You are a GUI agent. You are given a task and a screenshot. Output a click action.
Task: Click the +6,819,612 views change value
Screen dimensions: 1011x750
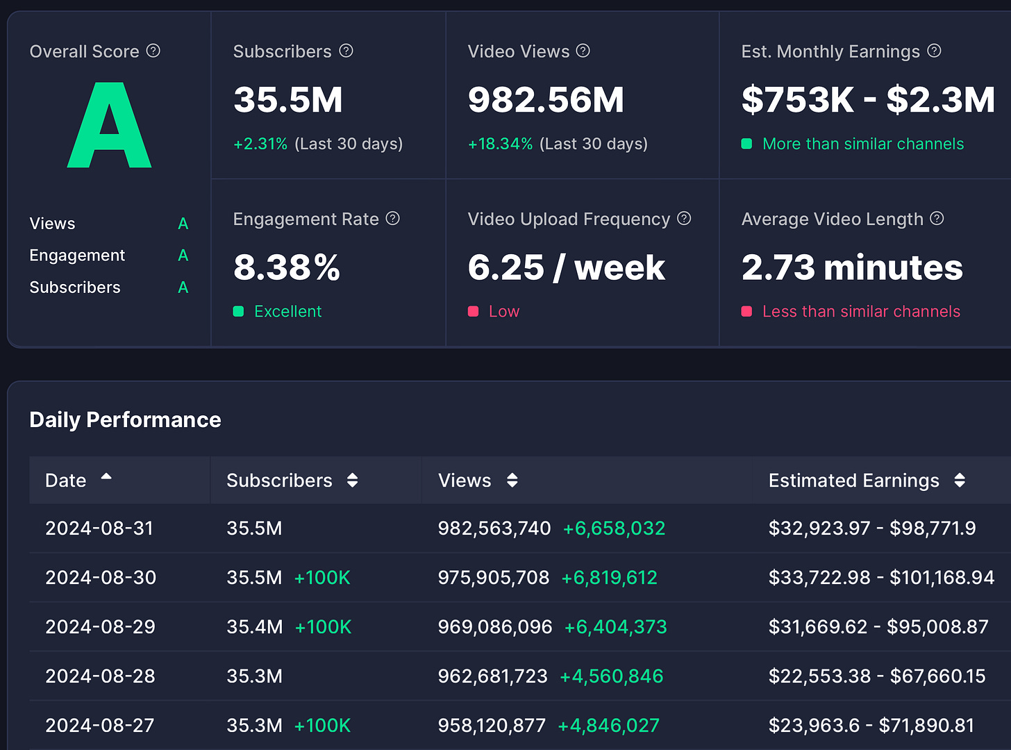pos(609,578)
